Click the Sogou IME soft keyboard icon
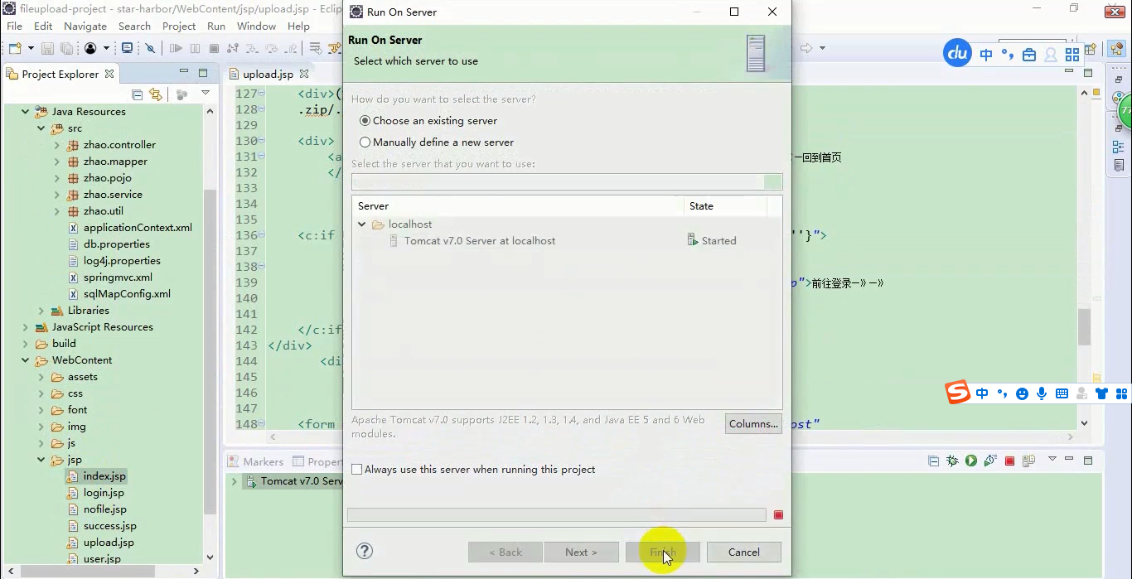This screenshot has height=579, width=1132. [x=1062, y=393]
